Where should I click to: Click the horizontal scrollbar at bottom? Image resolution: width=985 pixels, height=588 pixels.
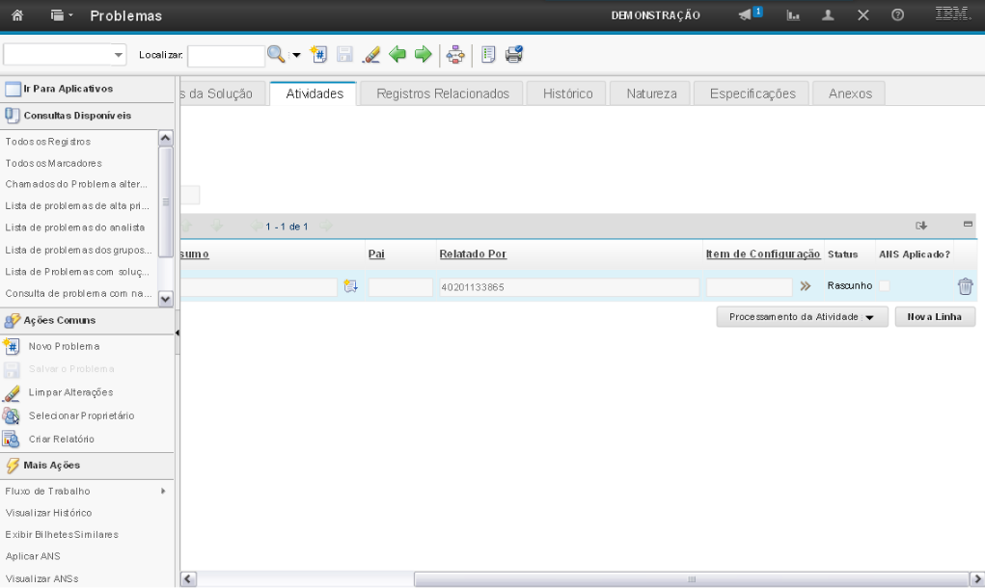(691, 579)
